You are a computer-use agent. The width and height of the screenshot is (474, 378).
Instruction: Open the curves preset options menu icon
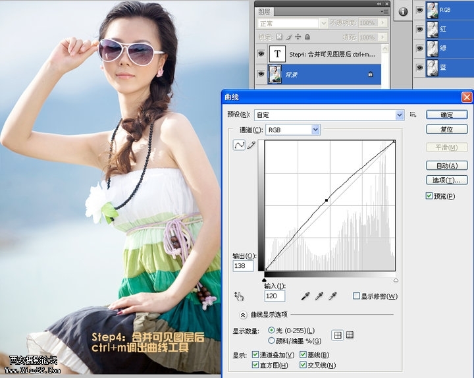coord(413,115)
